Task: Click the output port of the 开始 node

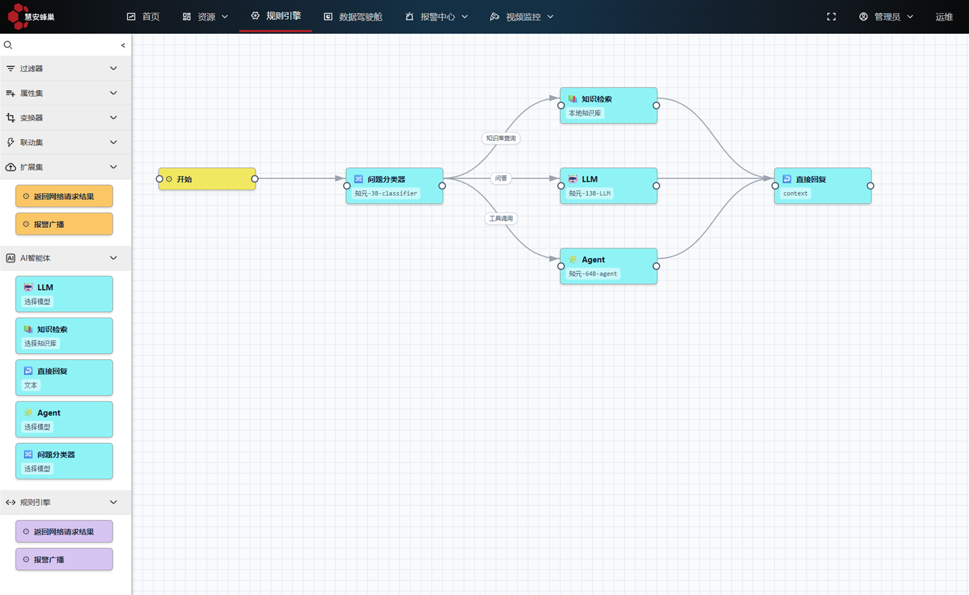Action: 255,179
